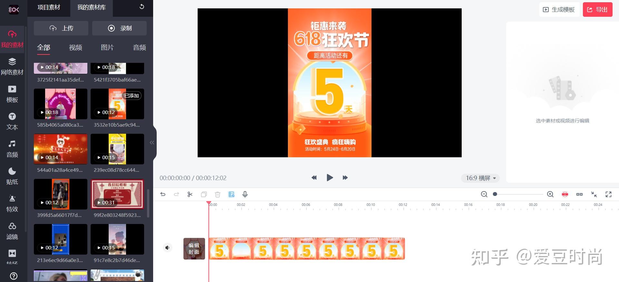
Task: Click the zoom in magnifier on timeline
Action: (x=550, y=194)
